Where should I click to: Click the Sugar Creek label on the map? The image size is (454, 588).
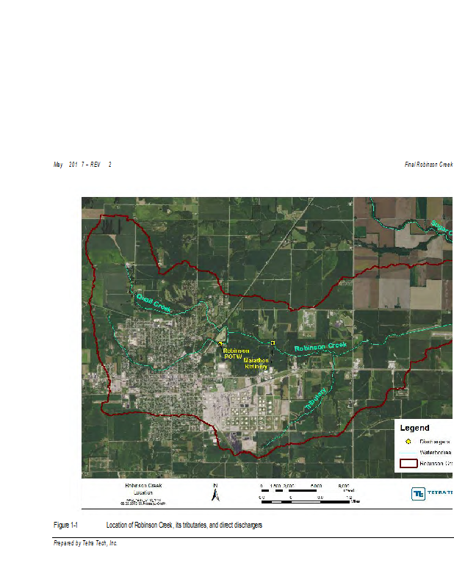[442, 227]
